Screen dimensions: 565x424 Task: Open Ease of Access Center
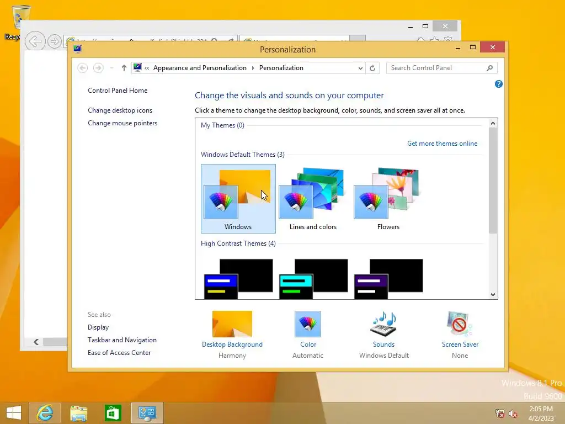(x=119, y=353)
